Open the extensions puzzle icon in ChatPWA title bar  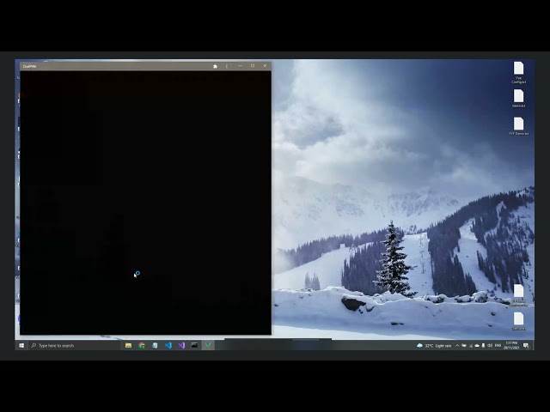coord(215,66)
